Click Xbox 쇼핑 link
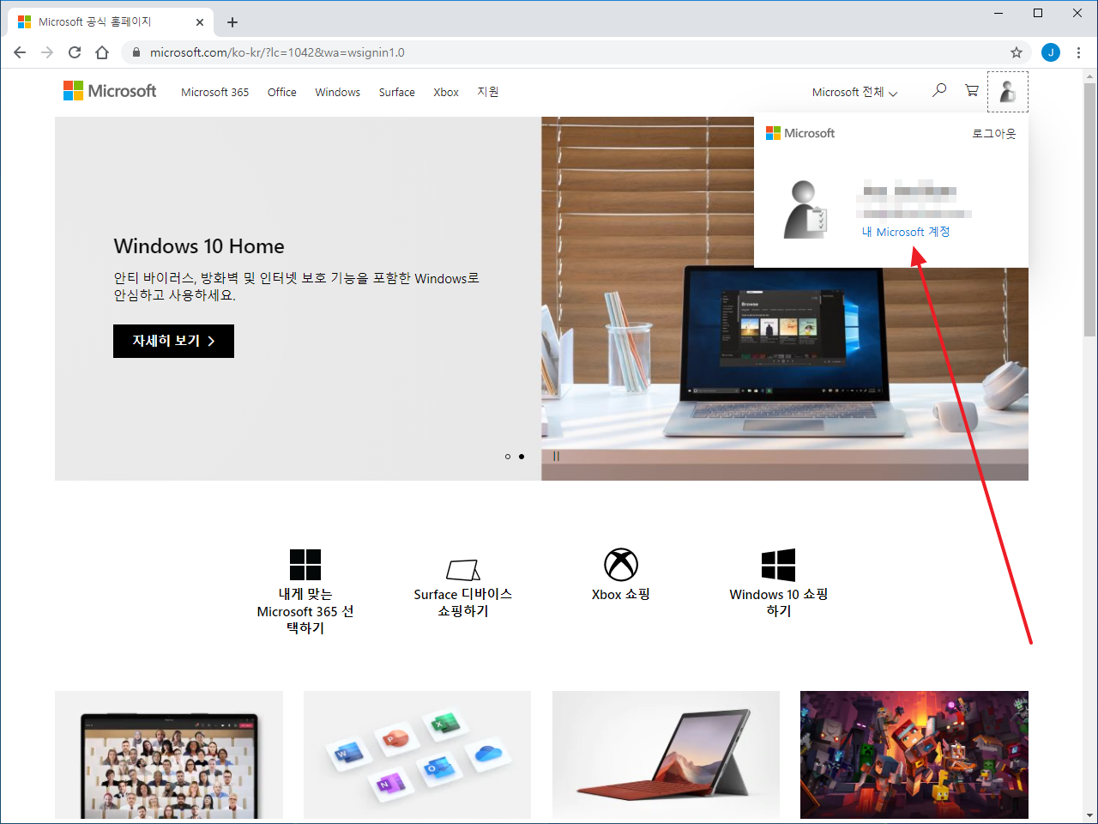Viewport: 1098px width, 824px height. (621, 594)
